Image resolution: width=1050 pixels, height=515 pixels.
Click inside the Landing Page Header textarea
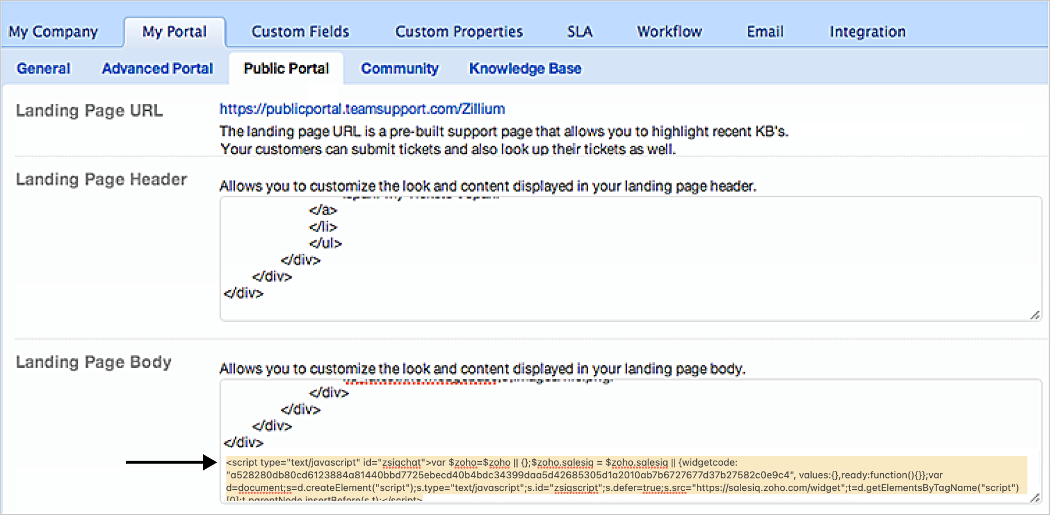pyautogui.click(x=630, y=259)
